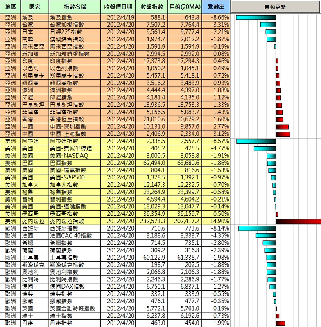321x327 pixels.
Task: Click the 委內瑞拉指數 cell
Action: tap(75, 221)
